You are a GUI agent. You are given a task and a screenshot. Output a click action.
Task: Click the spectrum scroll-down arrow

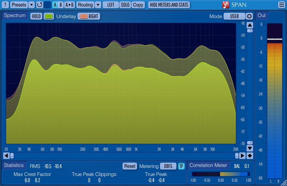250,148
